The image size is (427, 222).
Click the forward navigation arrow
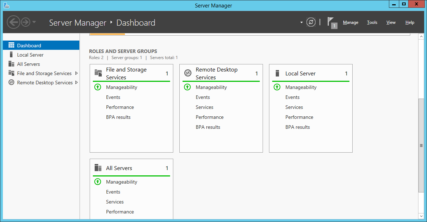pyautogui.click(x=26, y=22)
